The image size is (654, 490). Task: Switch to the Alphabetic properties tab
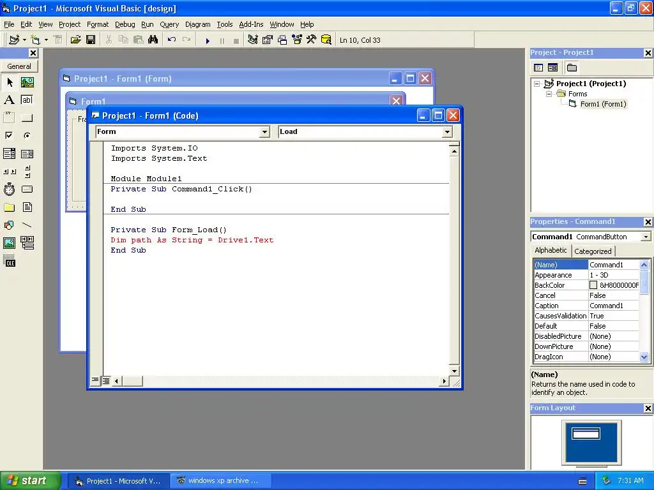point(551,250)
